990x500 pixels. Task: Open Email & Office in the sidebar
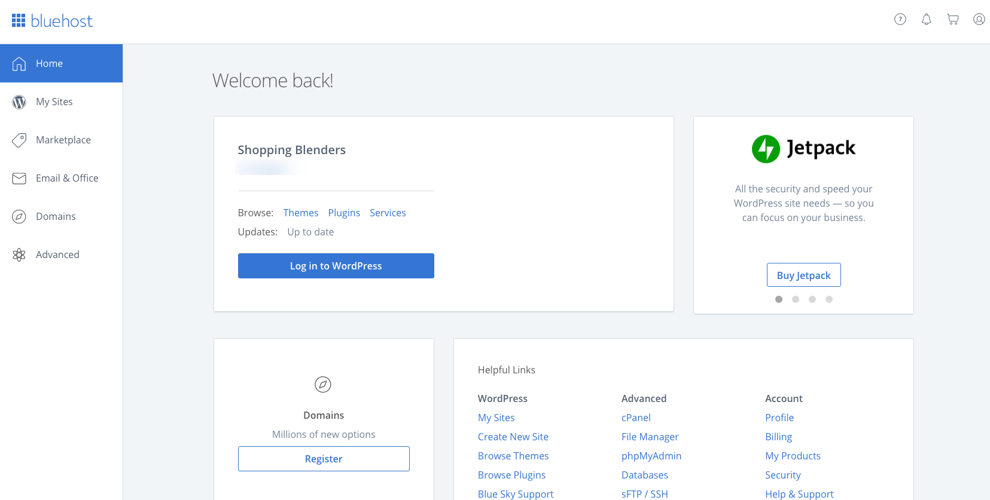[61, 178]
